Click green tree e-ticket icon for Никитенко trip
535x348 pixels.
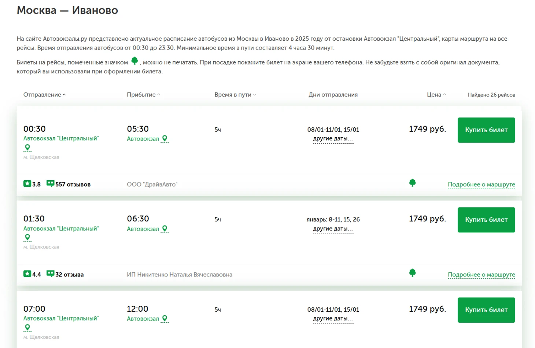pos(412,273)
